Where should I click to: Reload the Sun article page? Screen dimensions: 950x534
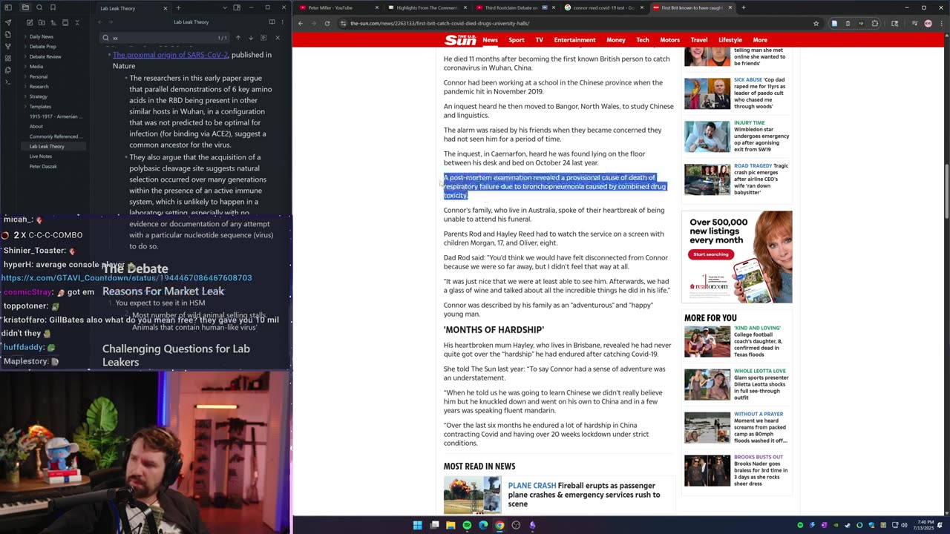(327, 23)
